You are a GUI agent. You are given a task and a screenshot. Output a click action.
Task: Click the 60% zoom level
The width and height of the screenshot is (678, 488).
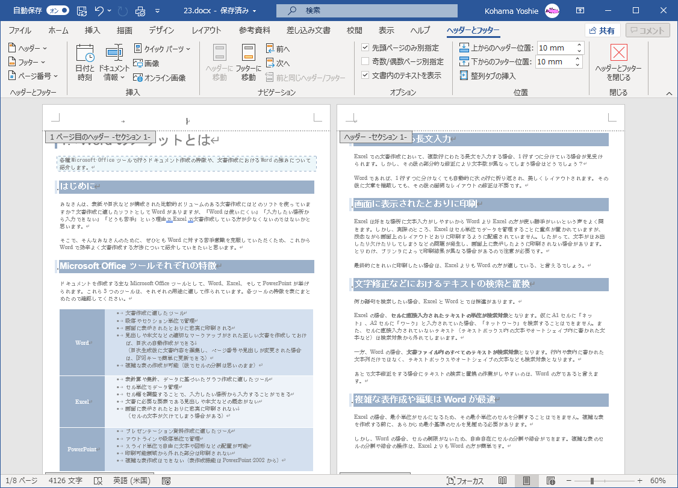(x=658, y=481)
